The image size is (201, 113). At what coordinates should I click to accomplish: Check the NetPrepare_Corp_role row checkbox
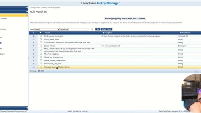click(41, 63)
